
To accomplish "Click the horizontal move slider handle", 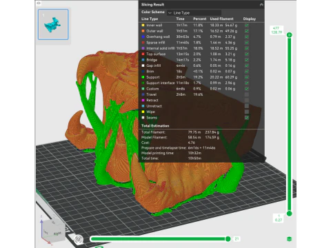I will click(228, 239).
